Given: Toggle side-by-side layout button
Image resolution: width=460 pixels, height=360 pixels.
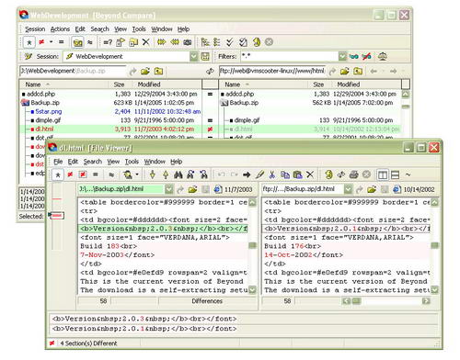Looking at the screenshot, I should tap(383, 174).
